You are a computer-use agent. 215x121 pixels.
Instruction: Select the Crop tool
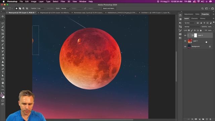pyautogui.click(x=3, y=30)
